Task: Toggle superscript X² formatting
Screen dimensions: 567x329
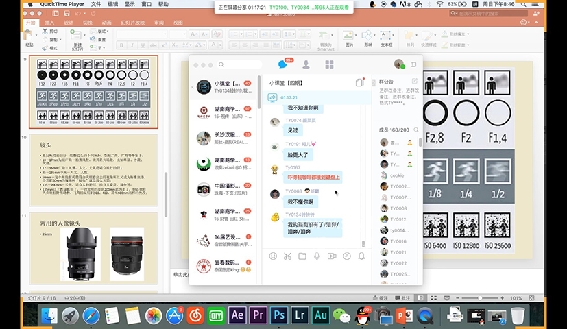Action: (x=164, y=45)
